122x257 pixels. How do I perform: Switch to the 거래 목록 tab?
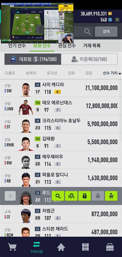(92, 45)
